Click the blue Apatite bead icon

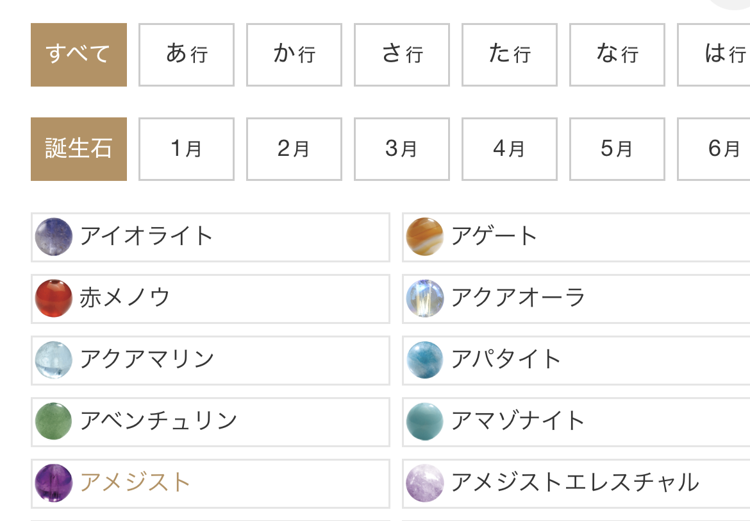coord(425,360)
